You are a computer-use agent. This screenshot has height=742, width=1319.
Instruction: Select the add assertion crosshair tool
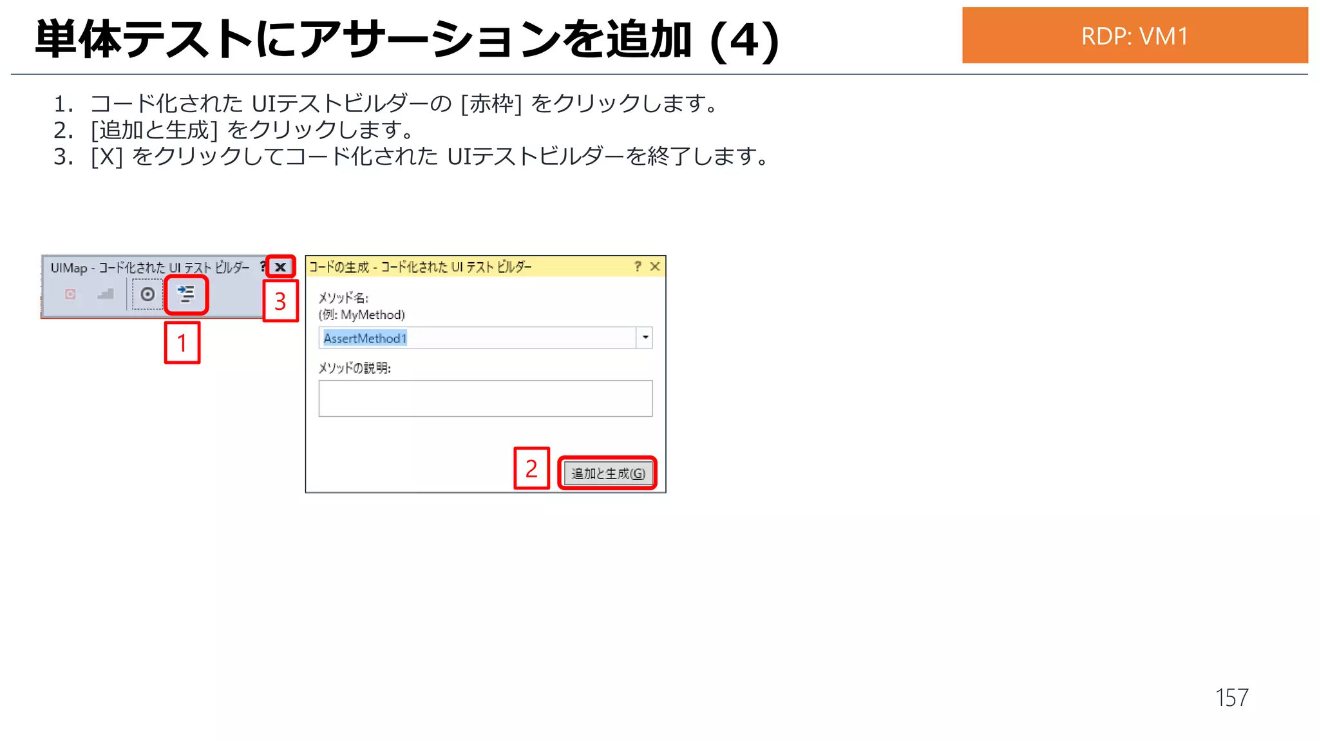147,294
